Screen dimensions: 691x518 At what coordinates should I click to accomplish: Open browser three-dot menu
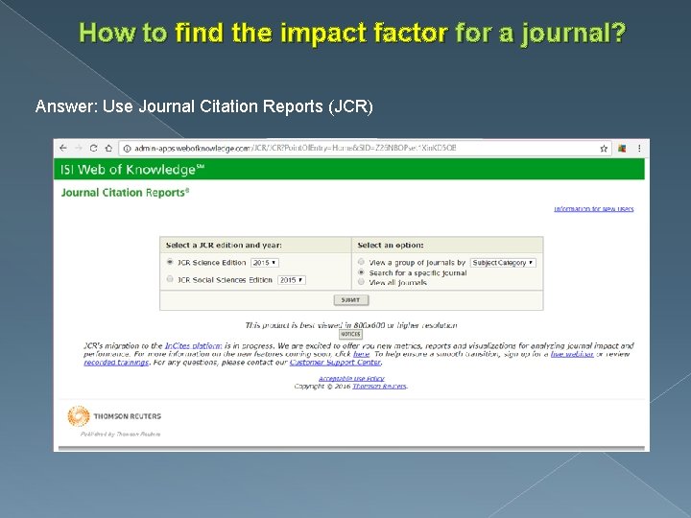pos(639,149)
